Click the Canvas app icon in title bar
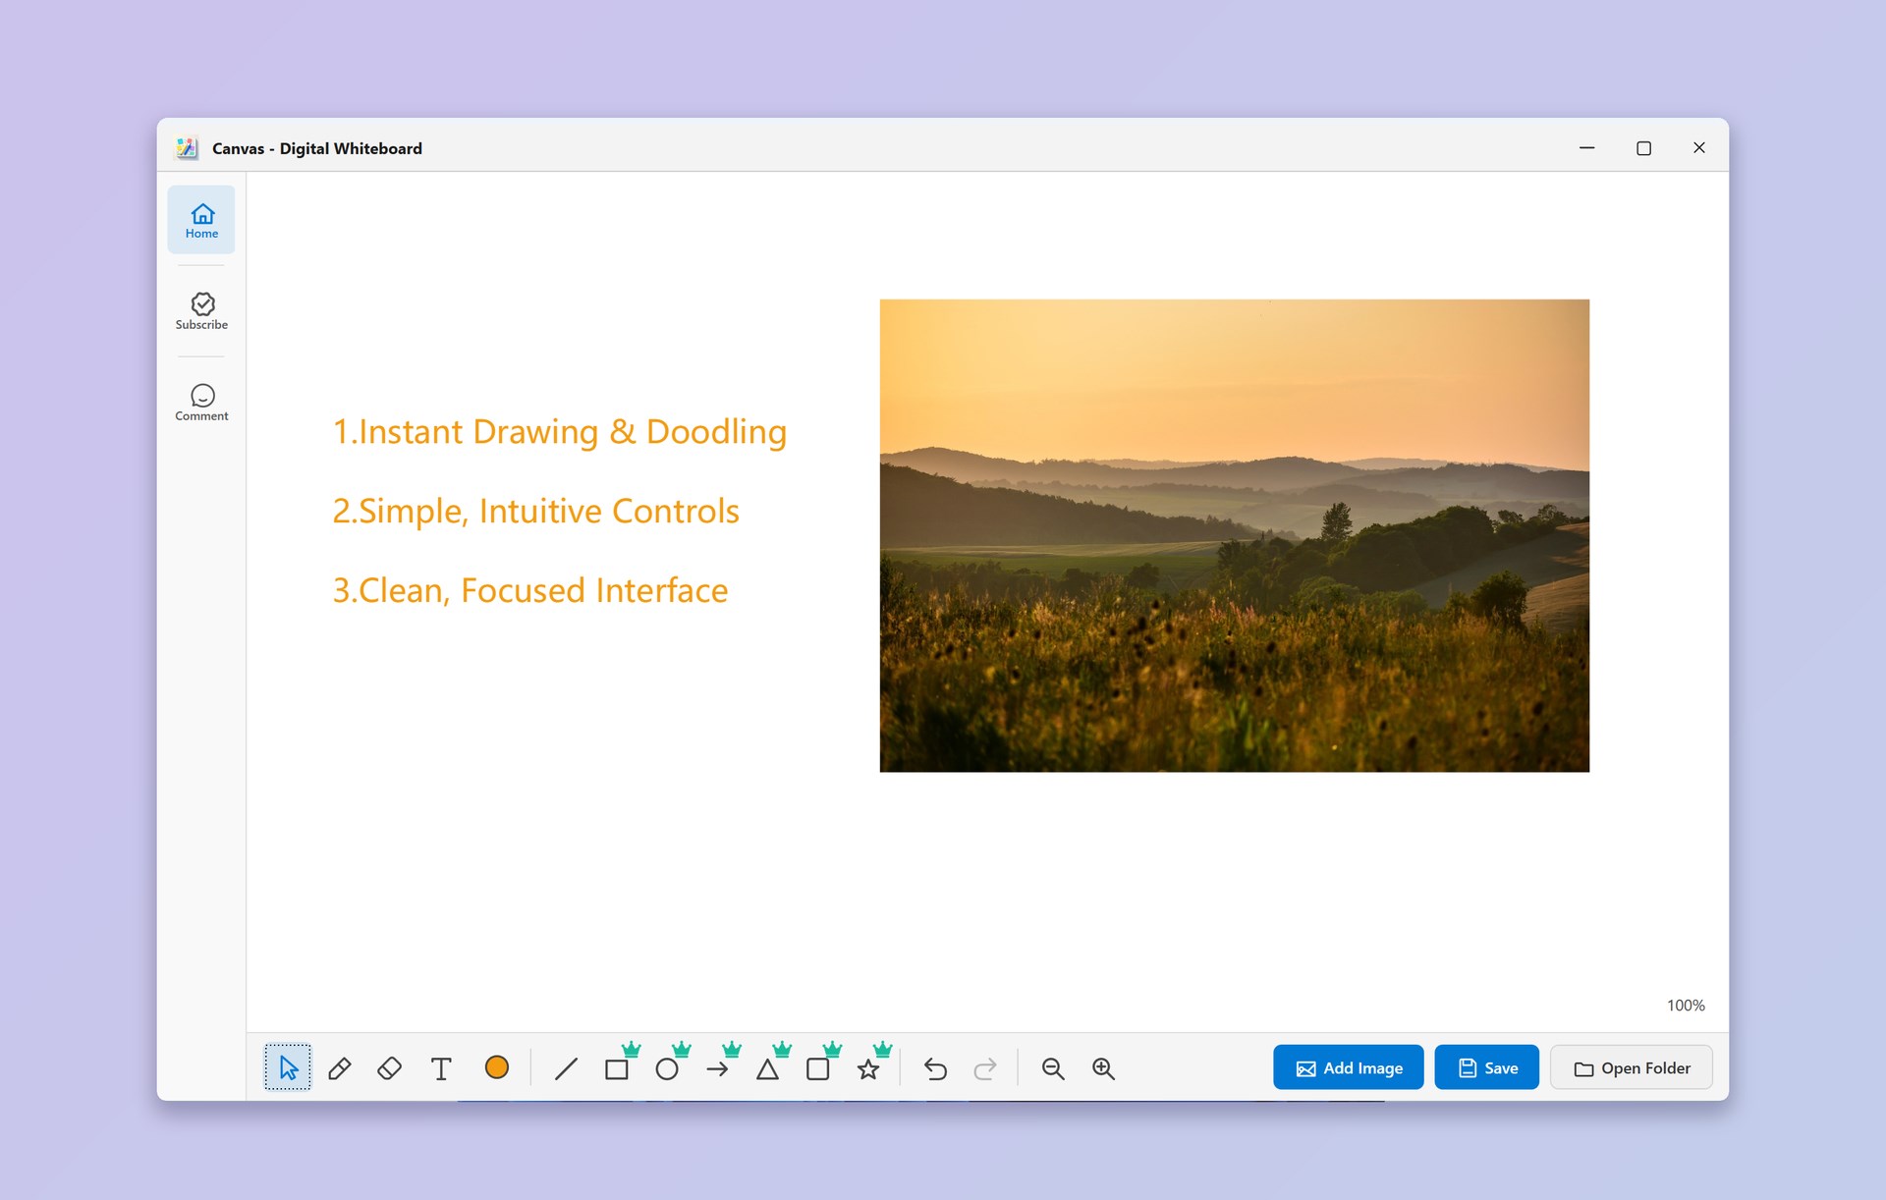Image resolution: width=1886 pixels, height=1200 pixels. point(187,148)
